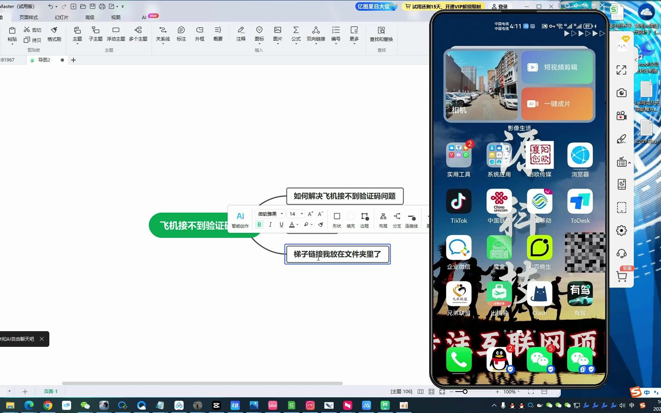This screenshot has height=413, width=661.
Task: Toggle outline view icon in status bar
Action: (420, 392)
